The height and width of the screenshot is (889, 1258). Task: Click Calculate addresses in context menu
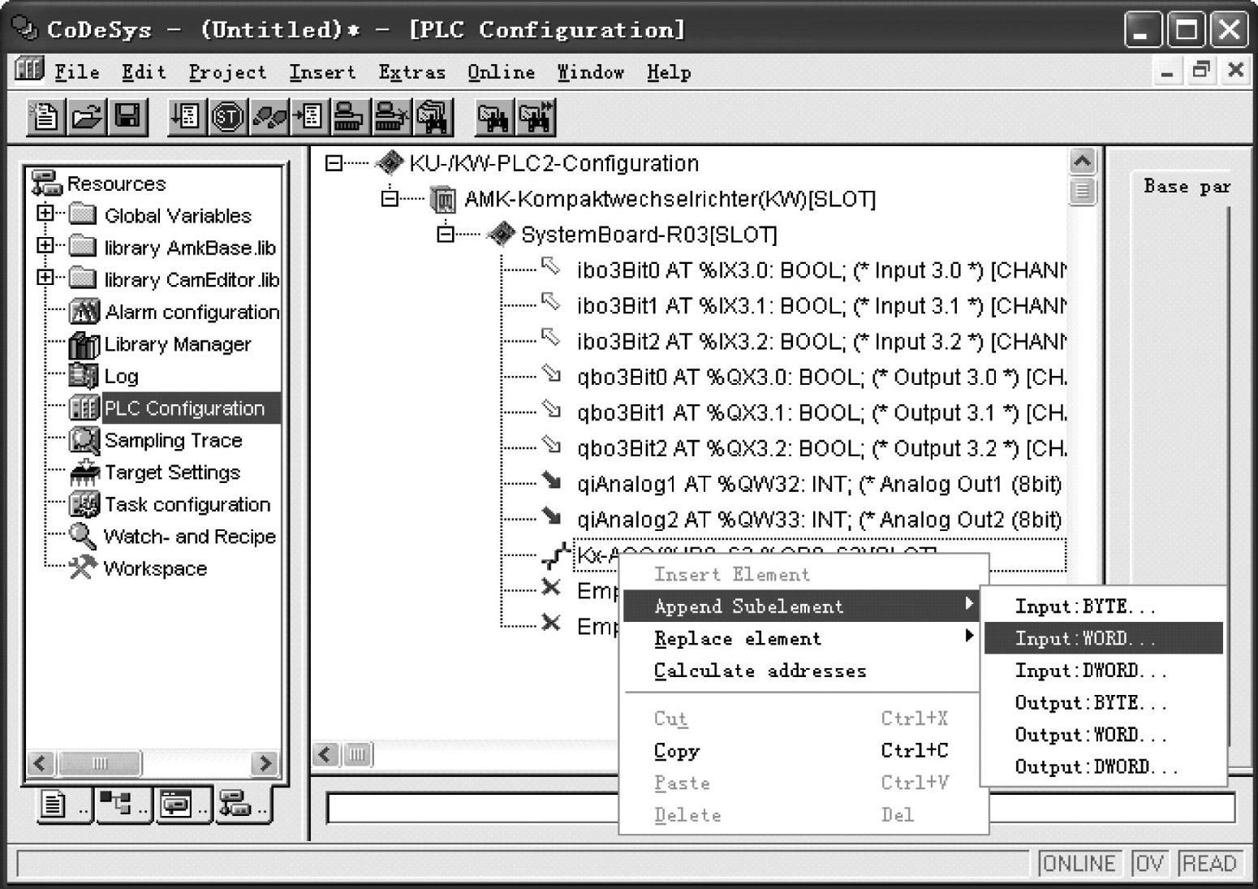point(760,671)
